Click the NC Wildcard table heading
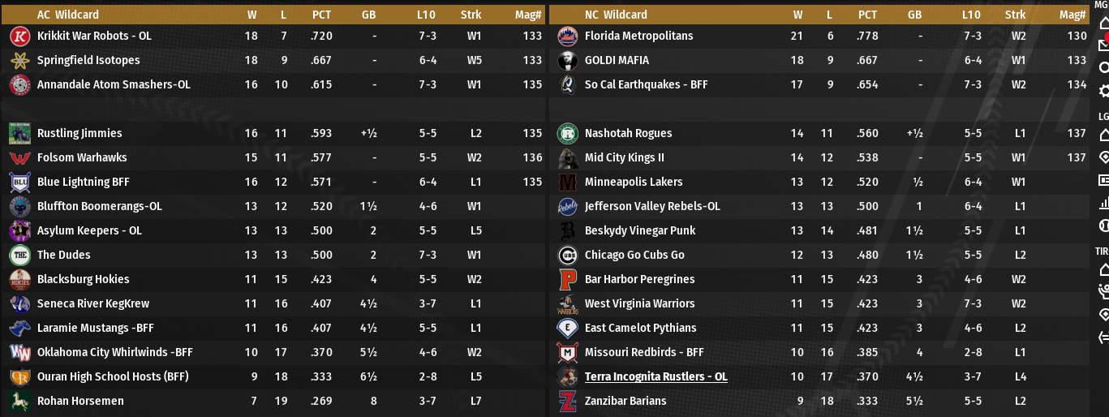The image size is (1109, 417). (x=616, y=15)
